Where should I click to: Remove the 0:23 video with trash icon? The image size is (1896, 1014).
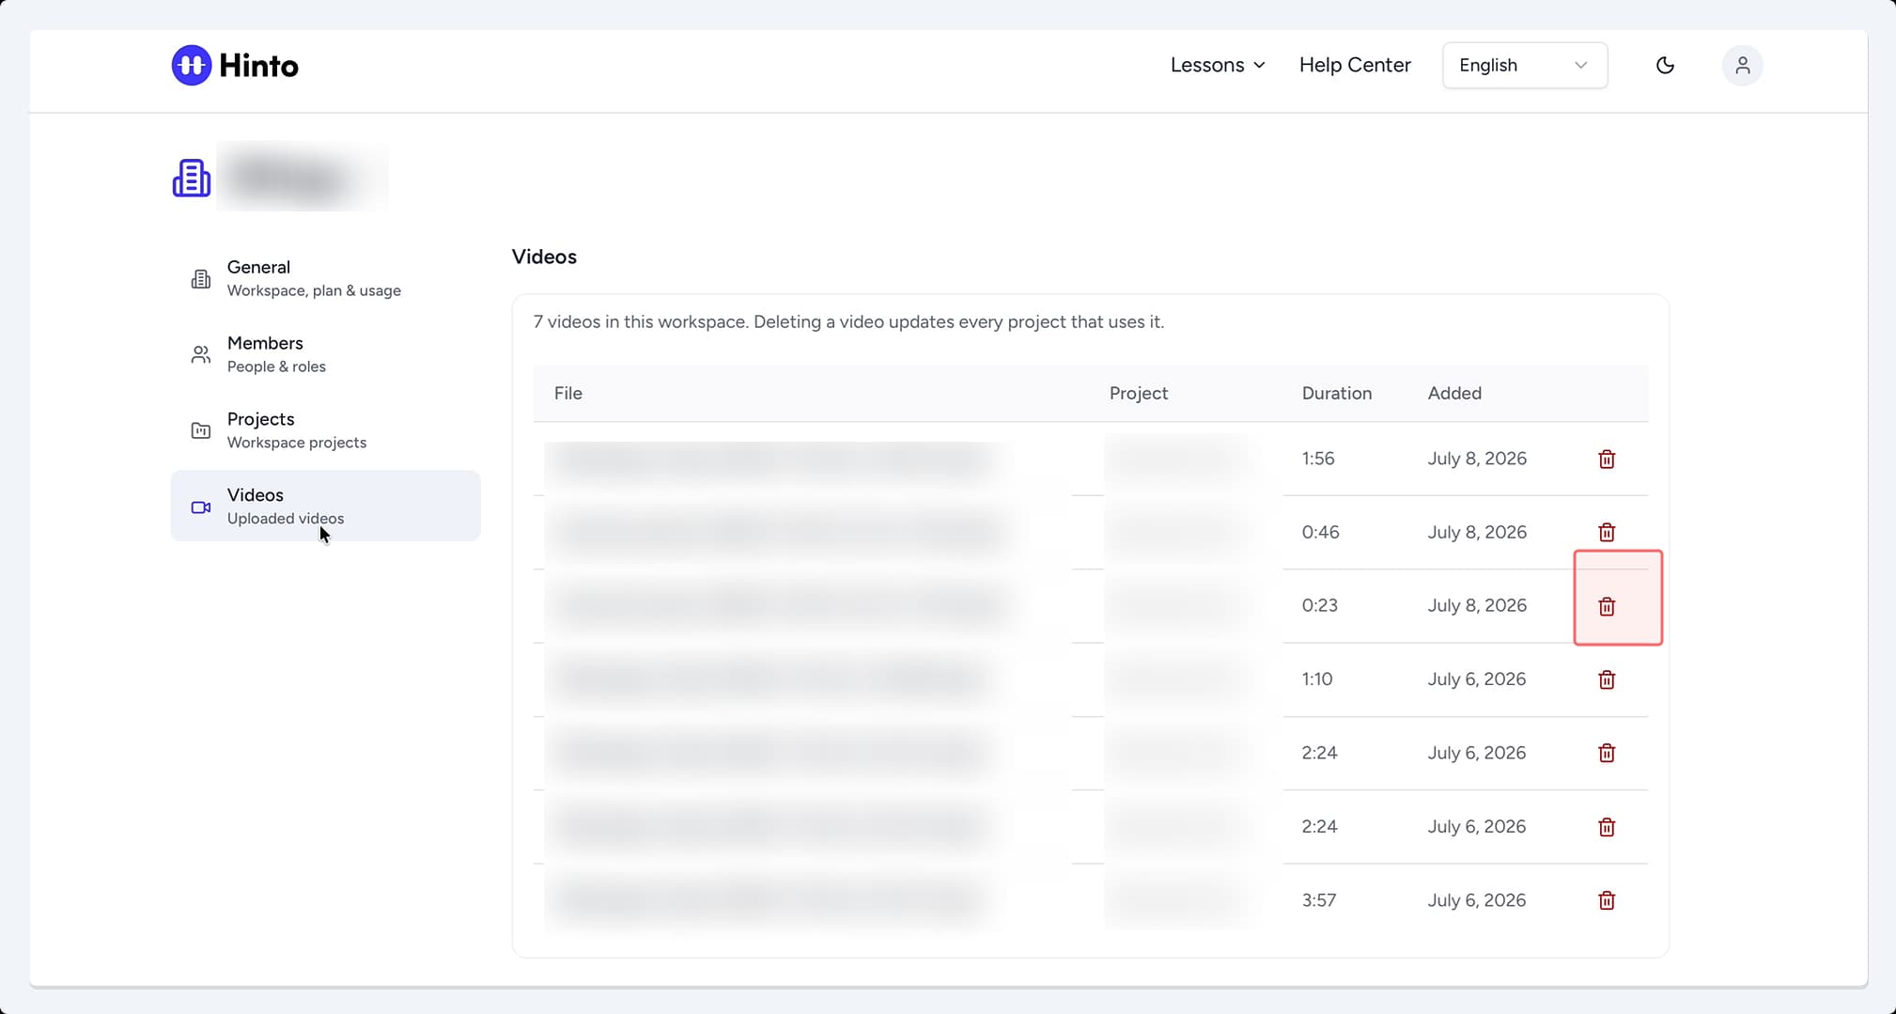[x=1607, y=606]
